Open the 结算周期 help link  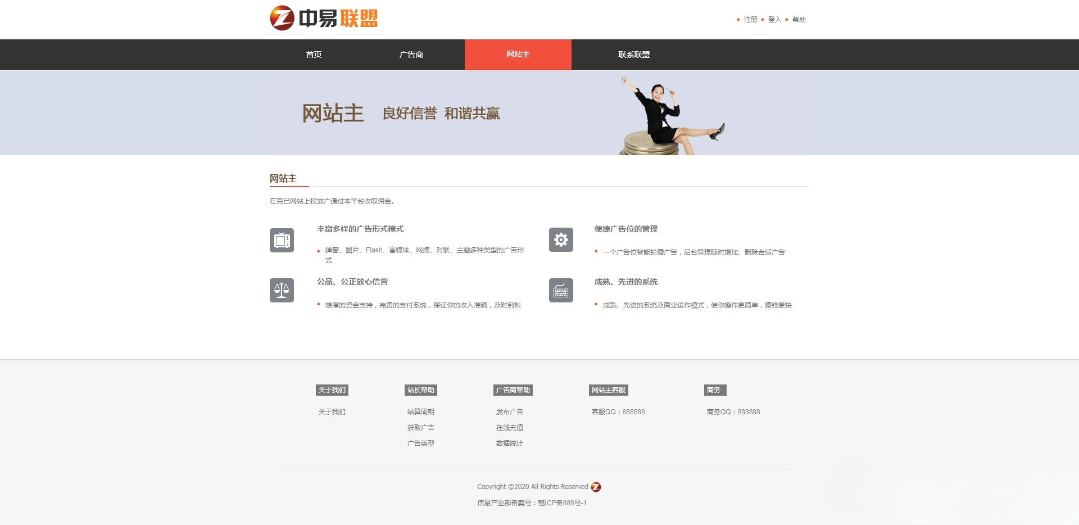[420, 411]
